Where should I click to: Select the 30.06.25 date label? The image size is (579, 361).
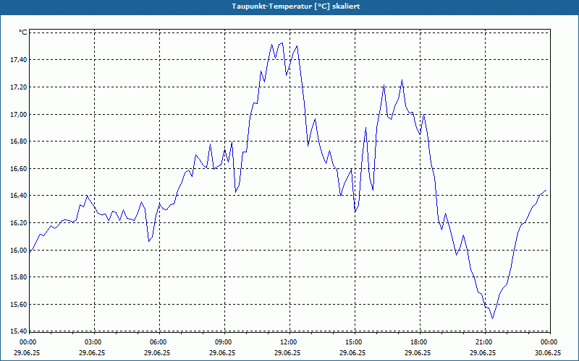pos(548,352)
